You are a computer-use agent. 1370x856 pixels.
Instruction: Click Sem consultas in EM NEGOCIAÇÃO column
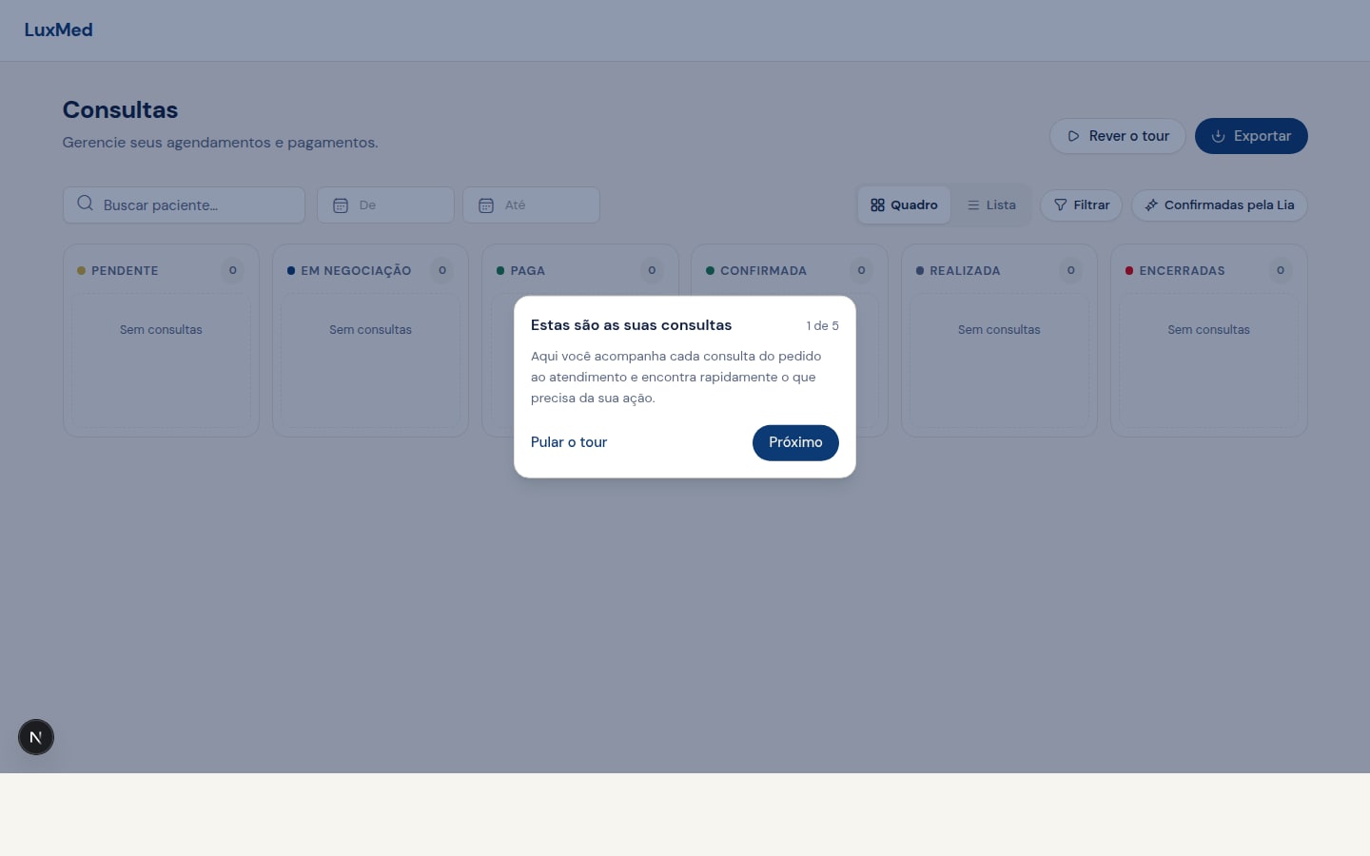coord(370,330)
